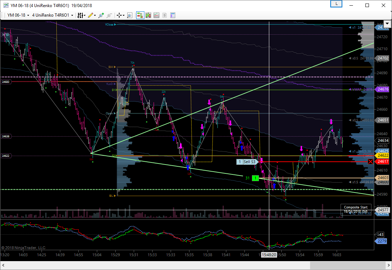Click the 2279 indicator value marker
392x270 pixels.
pyautogui.click(x=382, y=241)
